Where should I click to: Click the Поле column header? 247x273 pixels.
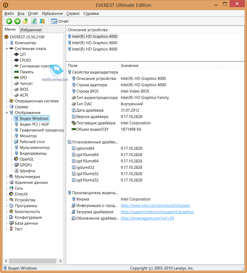click(x=93, y=66)
